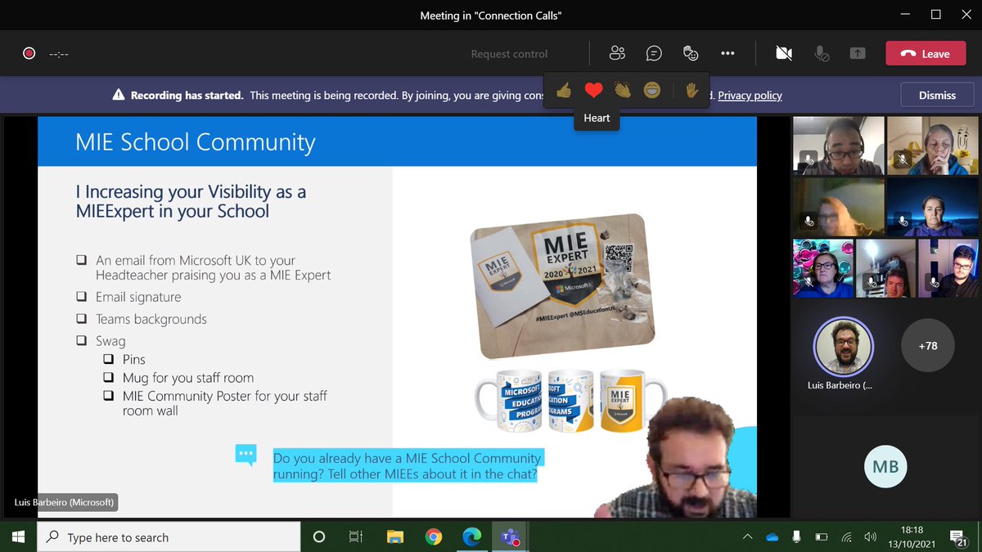Dismiss the recording notification banner

pyautogui.click(x=937, y=96)
